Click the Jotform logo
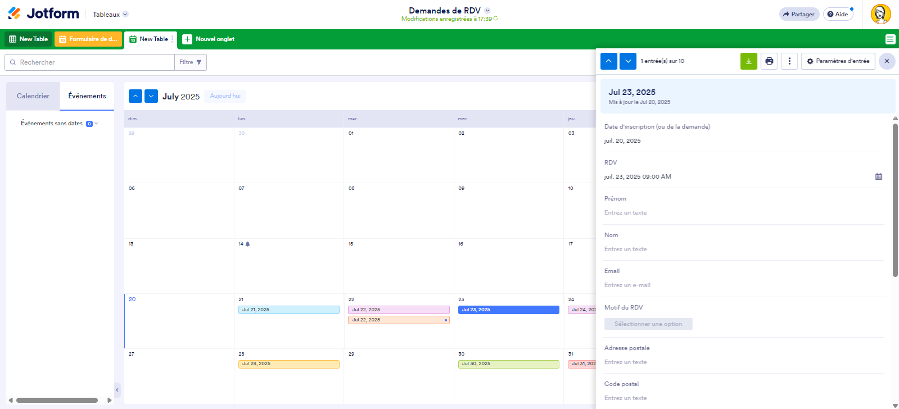The height and width of the screenshot is (409, 899). click(43, 13)
